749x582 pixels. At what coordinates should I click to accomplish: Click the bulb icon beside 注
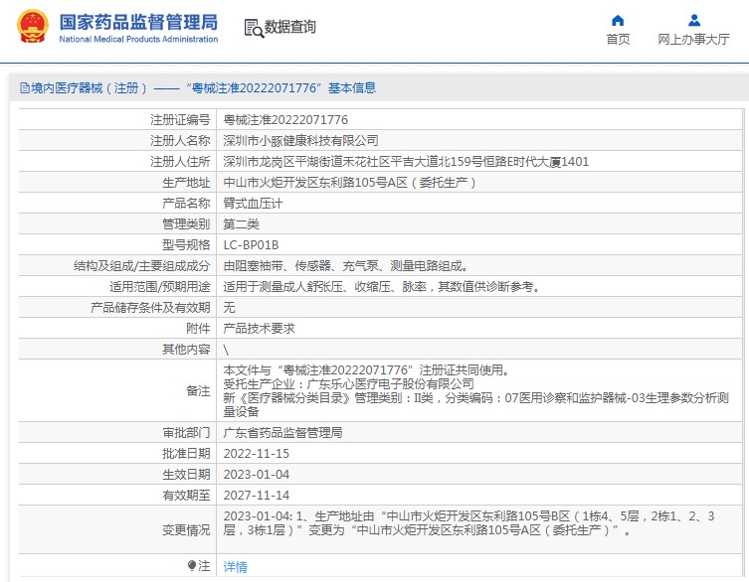click(192, 566)
